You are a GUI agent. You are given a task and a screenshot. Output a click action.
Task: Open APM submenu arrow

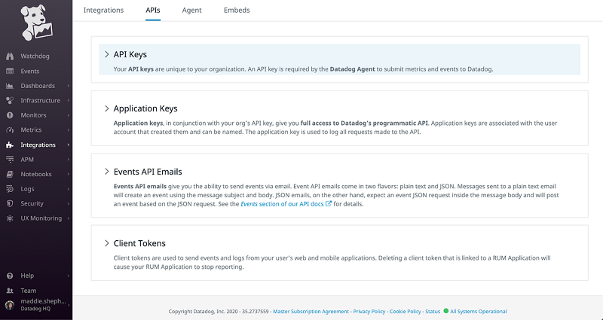[69, 160]
